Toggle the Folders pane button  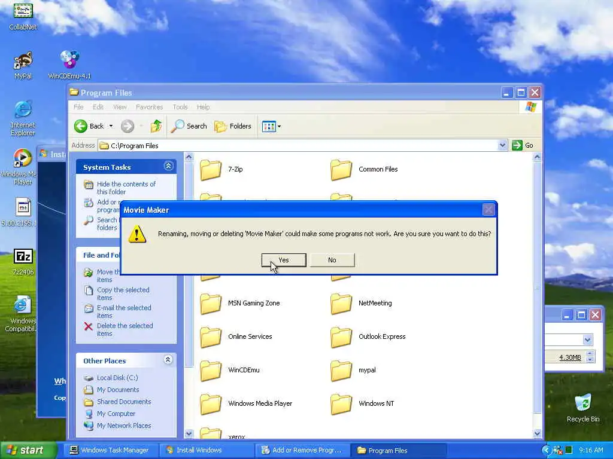tap(233, 126)
